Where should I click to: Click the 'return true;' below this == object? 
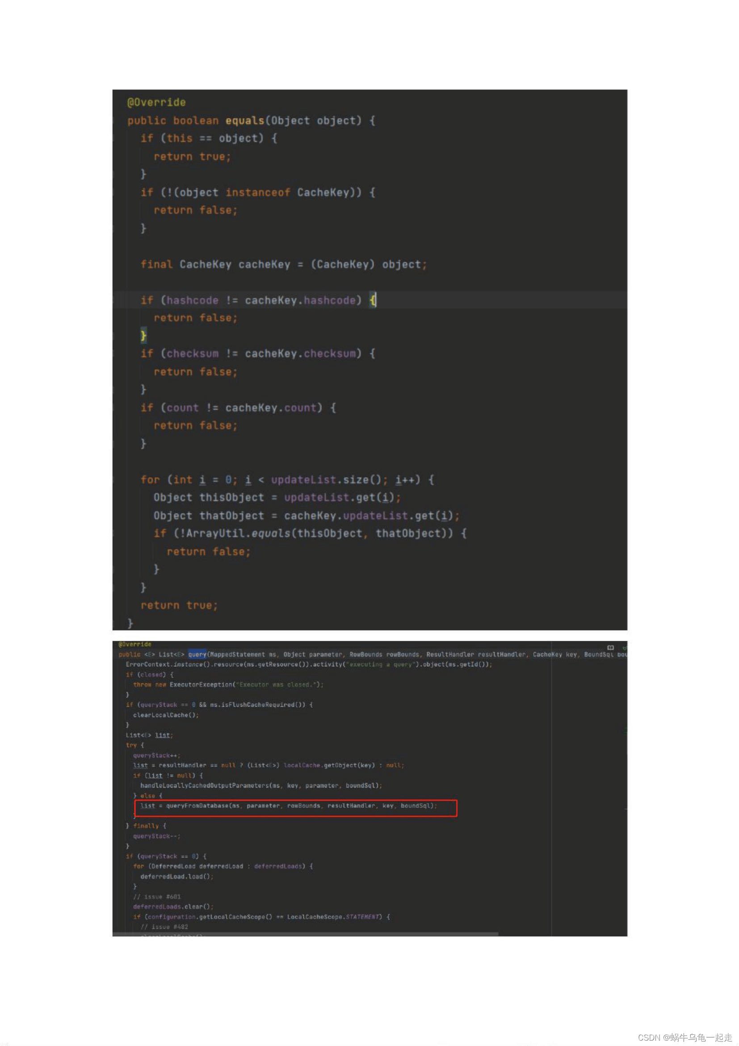193,157
